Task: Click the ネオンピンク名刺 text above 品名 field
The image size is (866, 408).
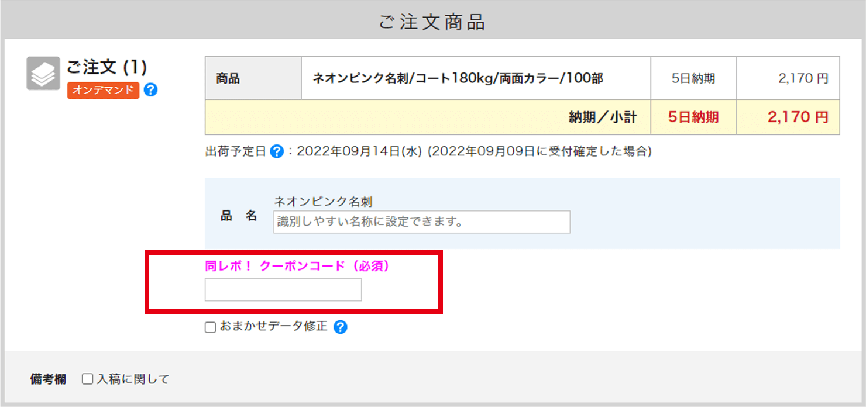Action: [323, 202]
